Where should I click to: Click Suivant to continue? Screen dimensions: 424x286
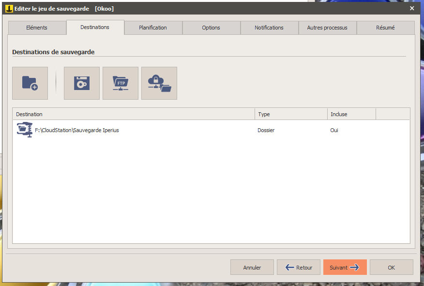pos(345,267)
